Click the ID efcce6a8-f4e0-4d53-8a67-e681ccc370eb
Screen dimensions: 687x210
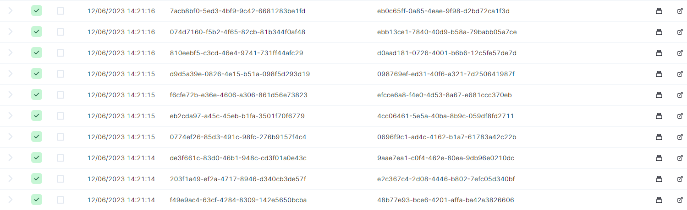click(444, 95)
